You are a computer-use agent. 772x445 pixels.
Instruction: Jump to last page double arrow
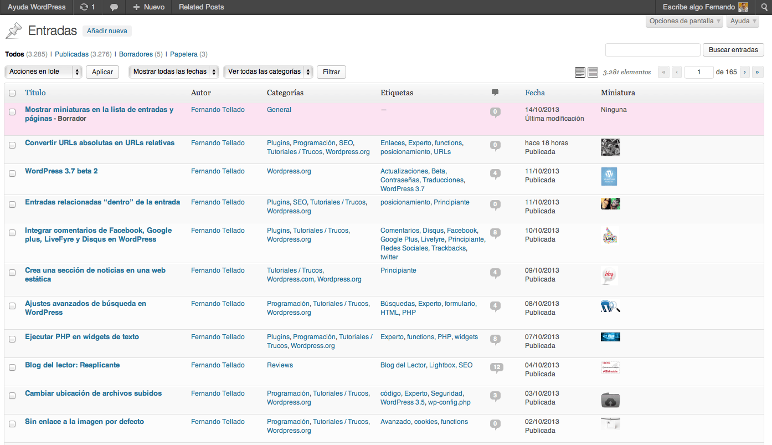coord(758,72)
